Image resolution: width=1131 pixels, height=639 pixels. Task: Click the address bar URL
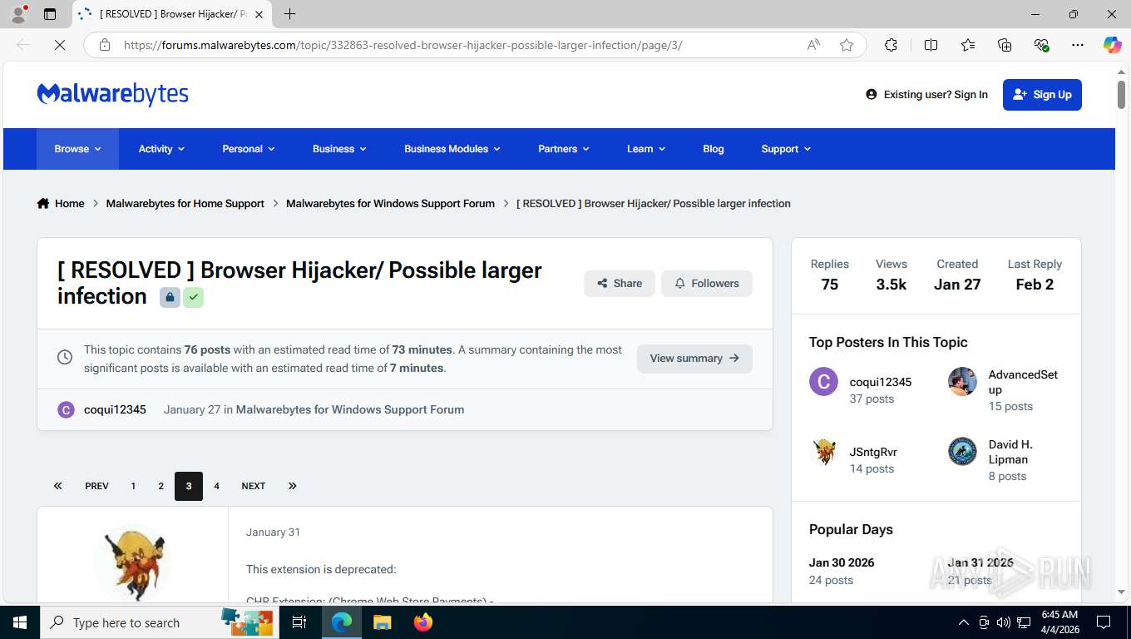[x=403, y=45]
